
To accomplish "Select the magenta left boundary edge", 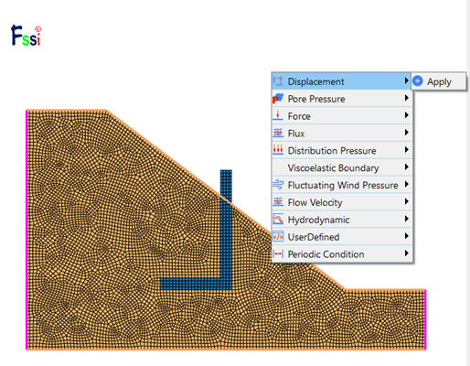I will [27, 230].
